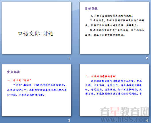Viewport: 151px width, 123px height.
Task: Select slide 1 titled 口语交际 讨论
Action: 36,28
